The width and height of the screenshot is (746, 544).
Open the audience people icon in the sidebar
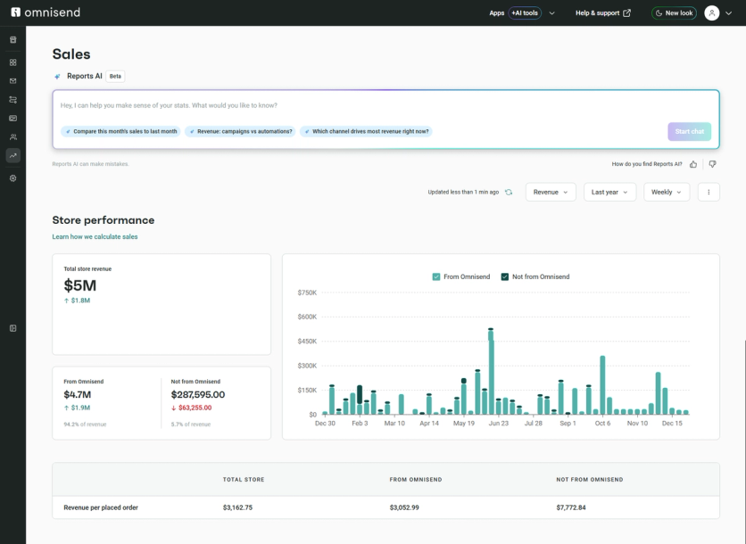(12, 137)
